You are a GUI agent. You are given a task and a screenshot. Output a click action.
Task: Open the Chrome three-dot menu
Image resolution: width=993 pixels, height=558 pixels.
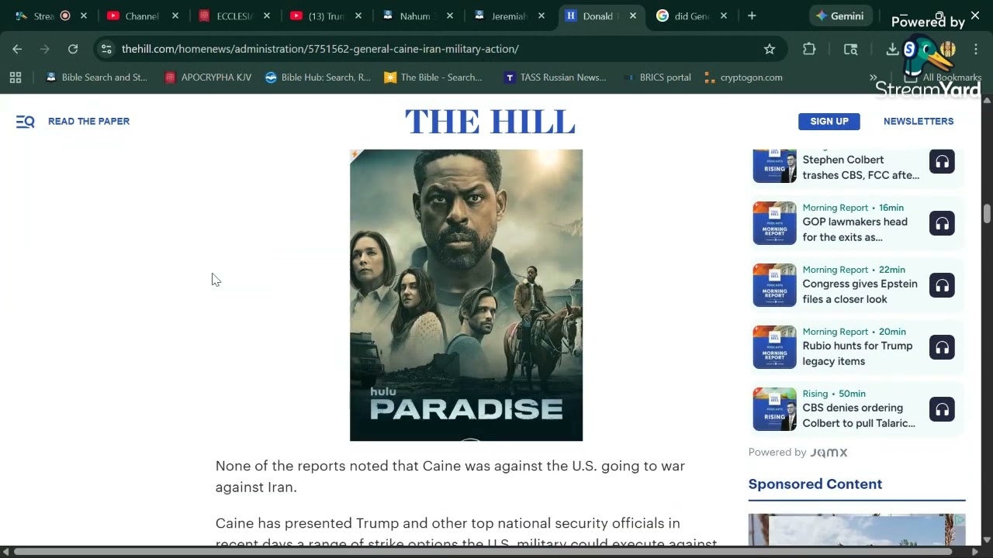(x=976, y=49)
